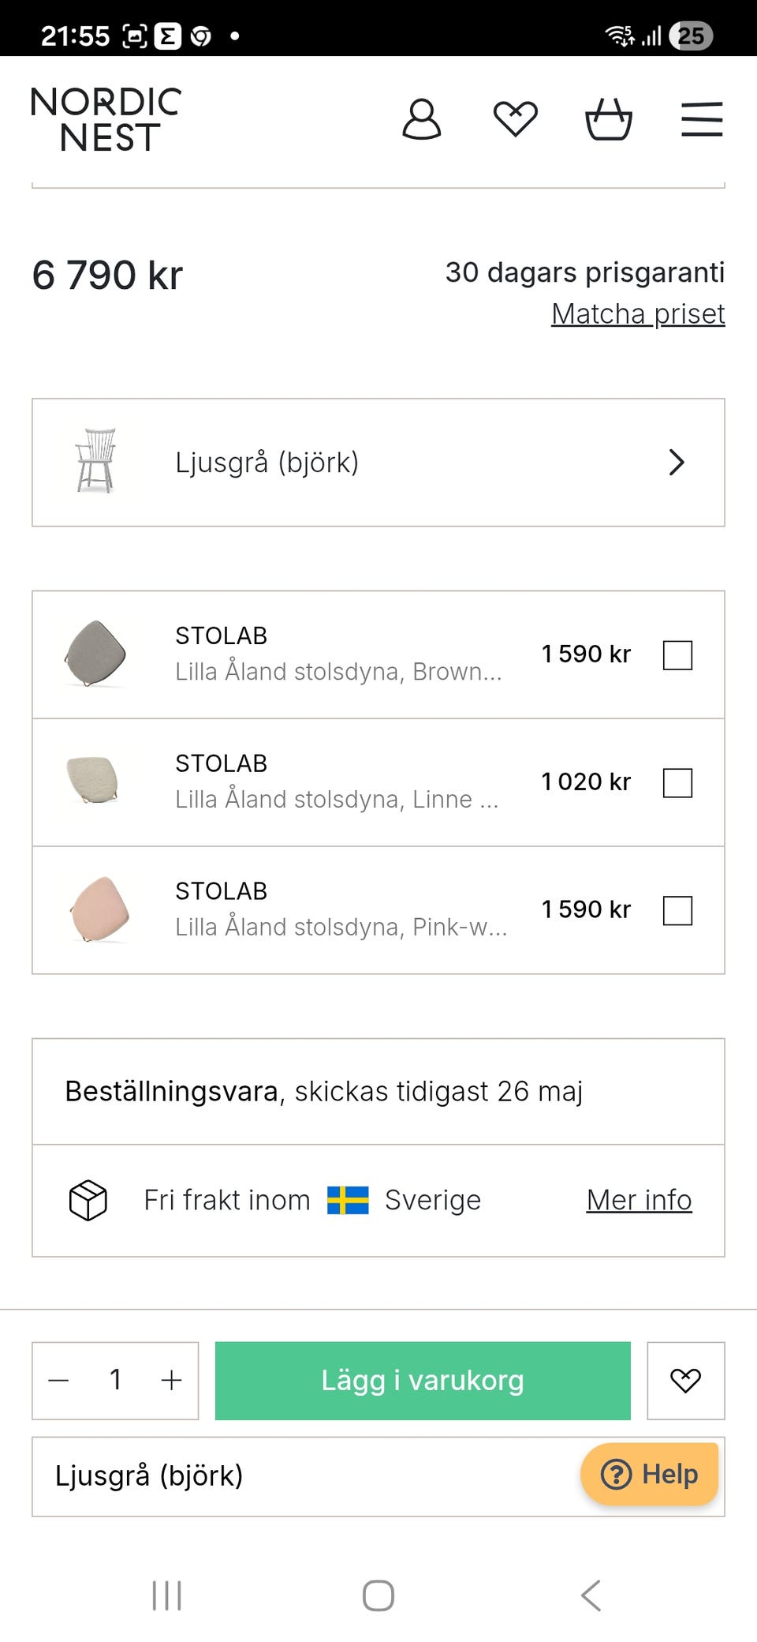Open the user account icon
Screen dimensions: 757x1642
click(422, 120)
